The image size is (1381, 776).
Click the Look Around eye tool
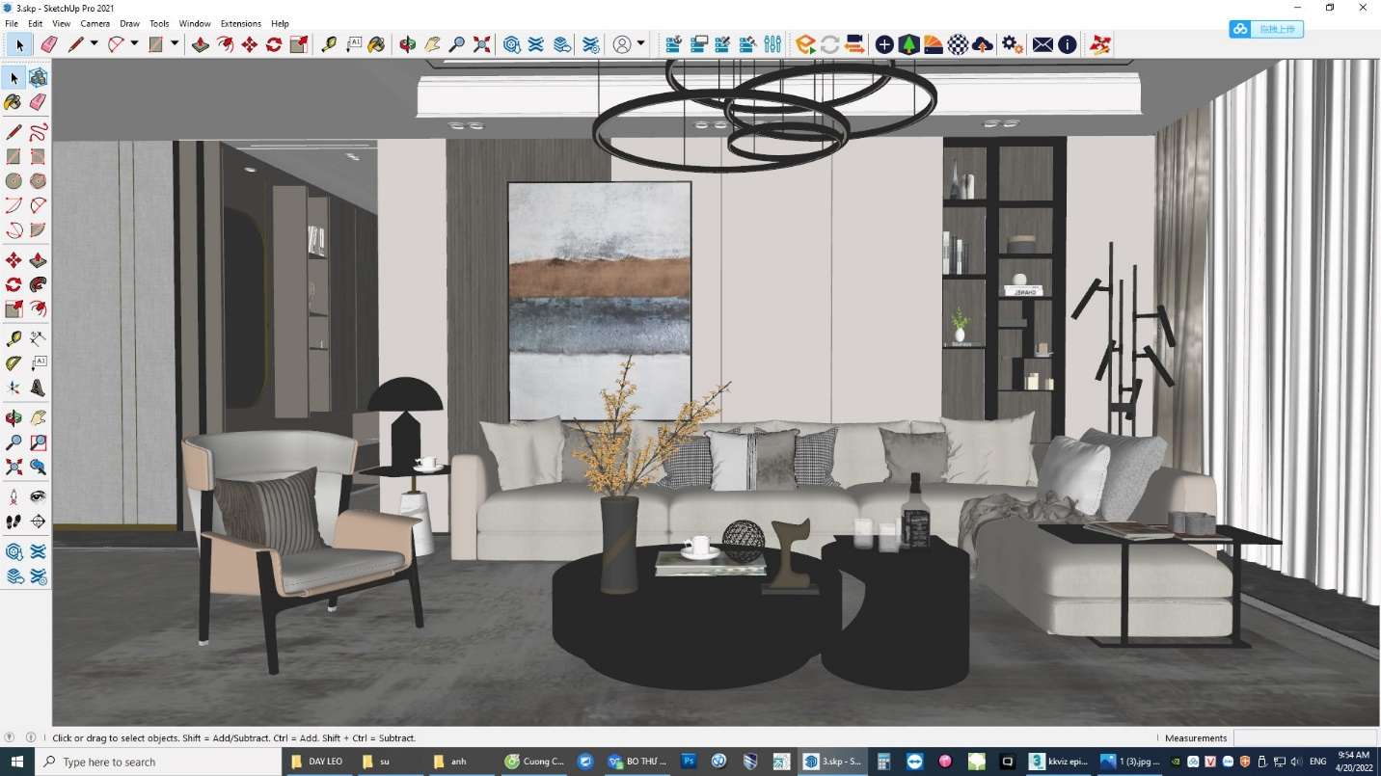point(38,496)
